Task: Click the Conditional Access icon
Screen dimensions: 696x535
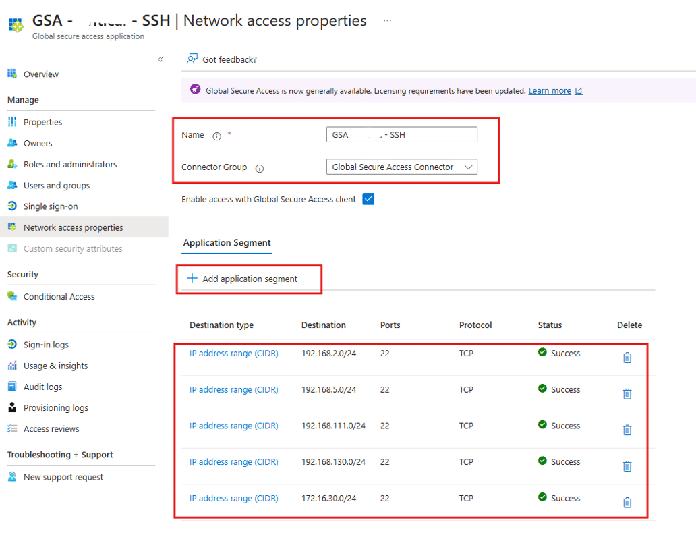Action: (x=12, y=296)
